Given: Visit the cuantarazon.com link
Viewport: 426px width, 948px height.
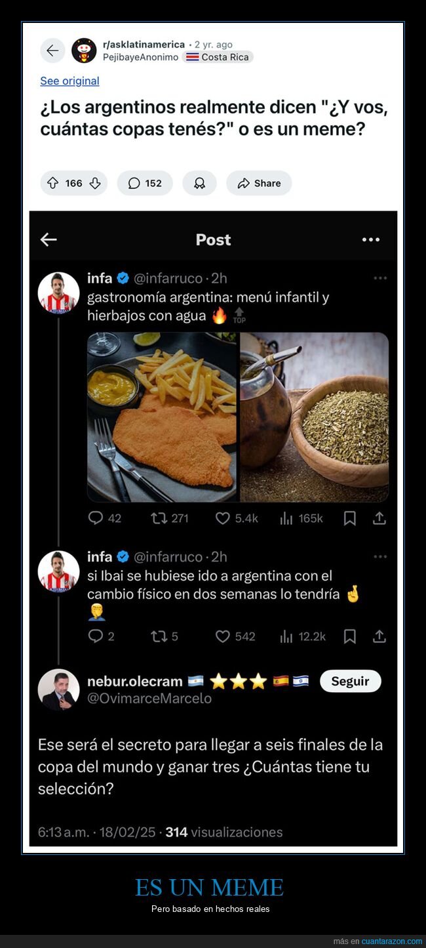Looking at the screenshot, I should pos(392,941).
